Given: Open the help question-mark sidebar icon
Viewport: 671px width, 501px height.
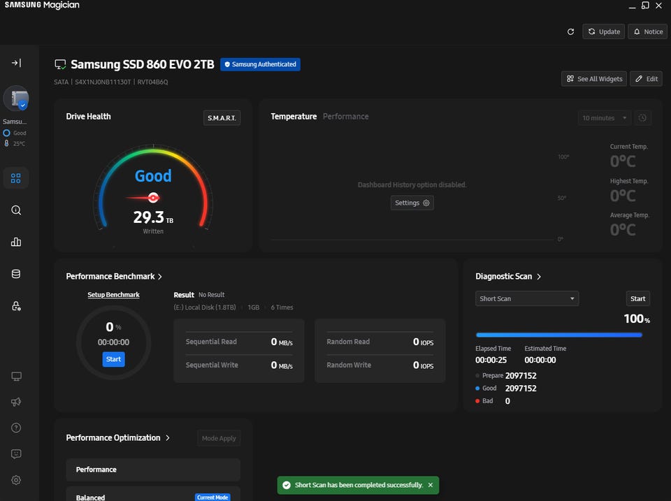Looking at the screenshot, I should point(16,428).
